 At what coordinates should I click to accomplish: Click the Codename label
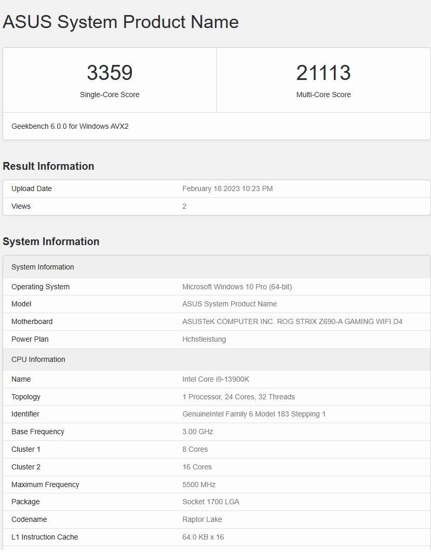(x=29, y=519)
